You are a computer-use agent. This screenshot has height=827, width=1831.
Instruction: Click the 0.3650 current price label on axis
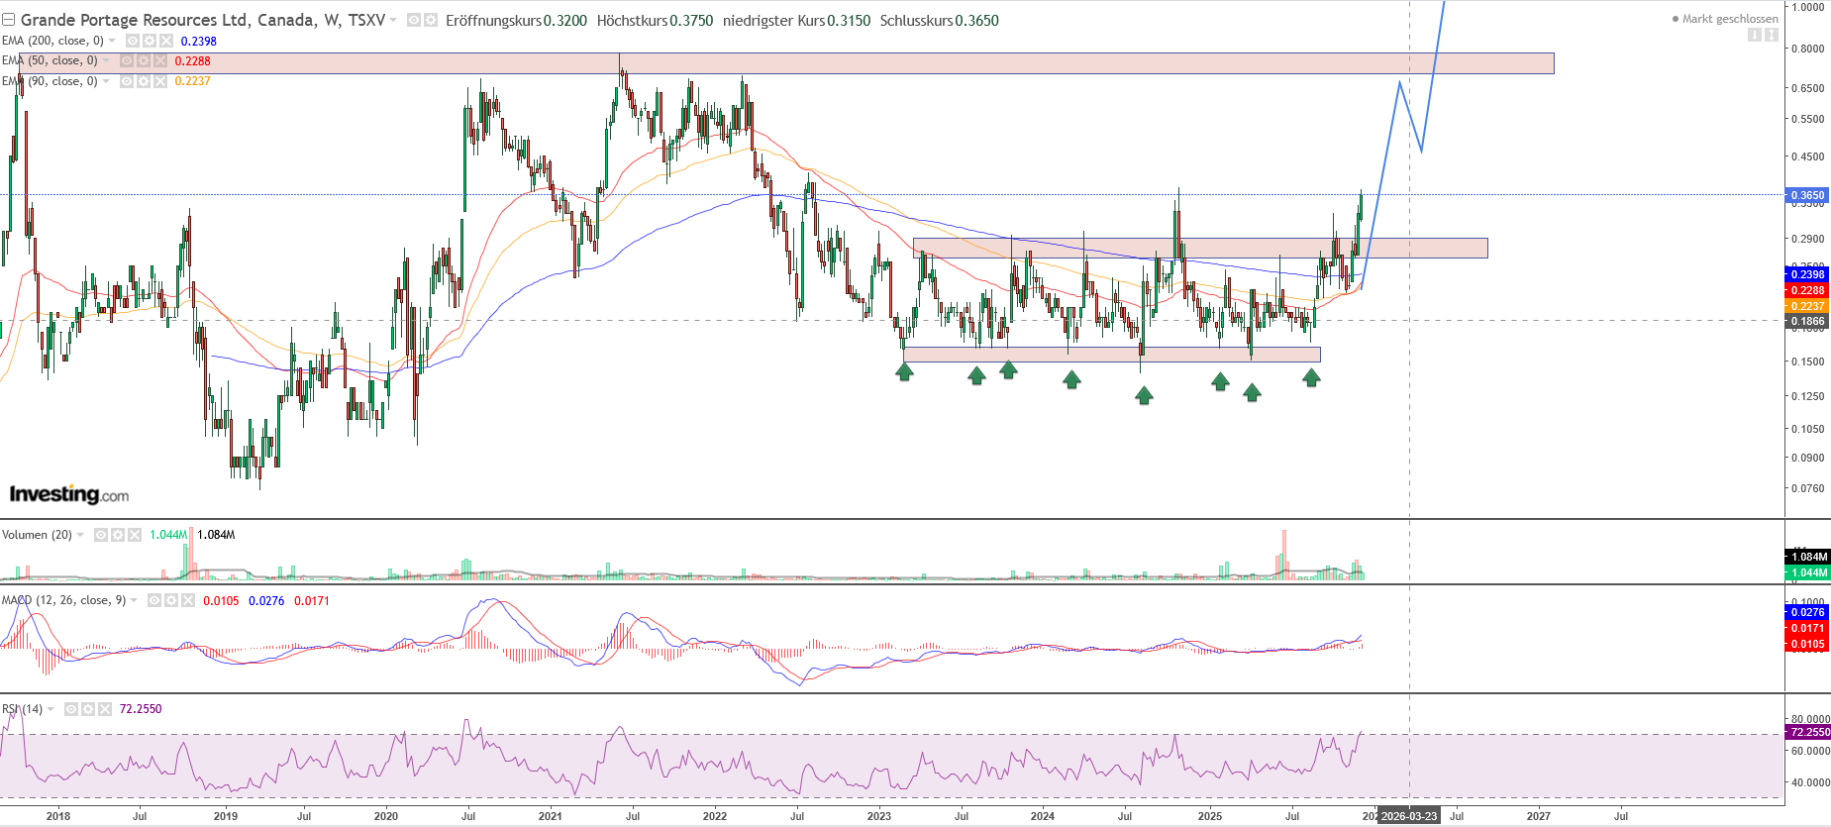click(x=1807, y=195)
